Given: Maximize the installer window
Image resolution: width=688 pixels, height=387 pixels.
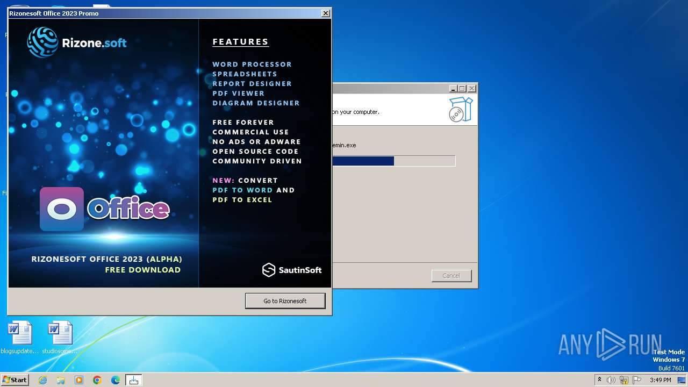Looking at the screenshot, I should tap(462, 89).
